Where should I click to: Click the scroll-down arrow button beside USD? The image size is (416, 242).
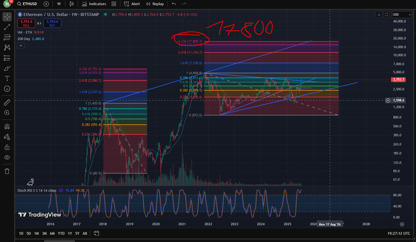coord(379,14)
